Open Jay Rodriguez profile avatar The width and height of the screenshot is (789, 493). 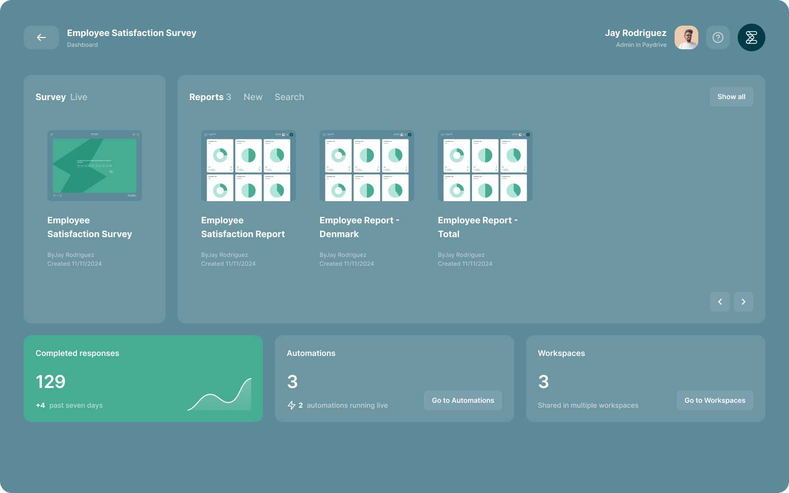coord(686,37)
